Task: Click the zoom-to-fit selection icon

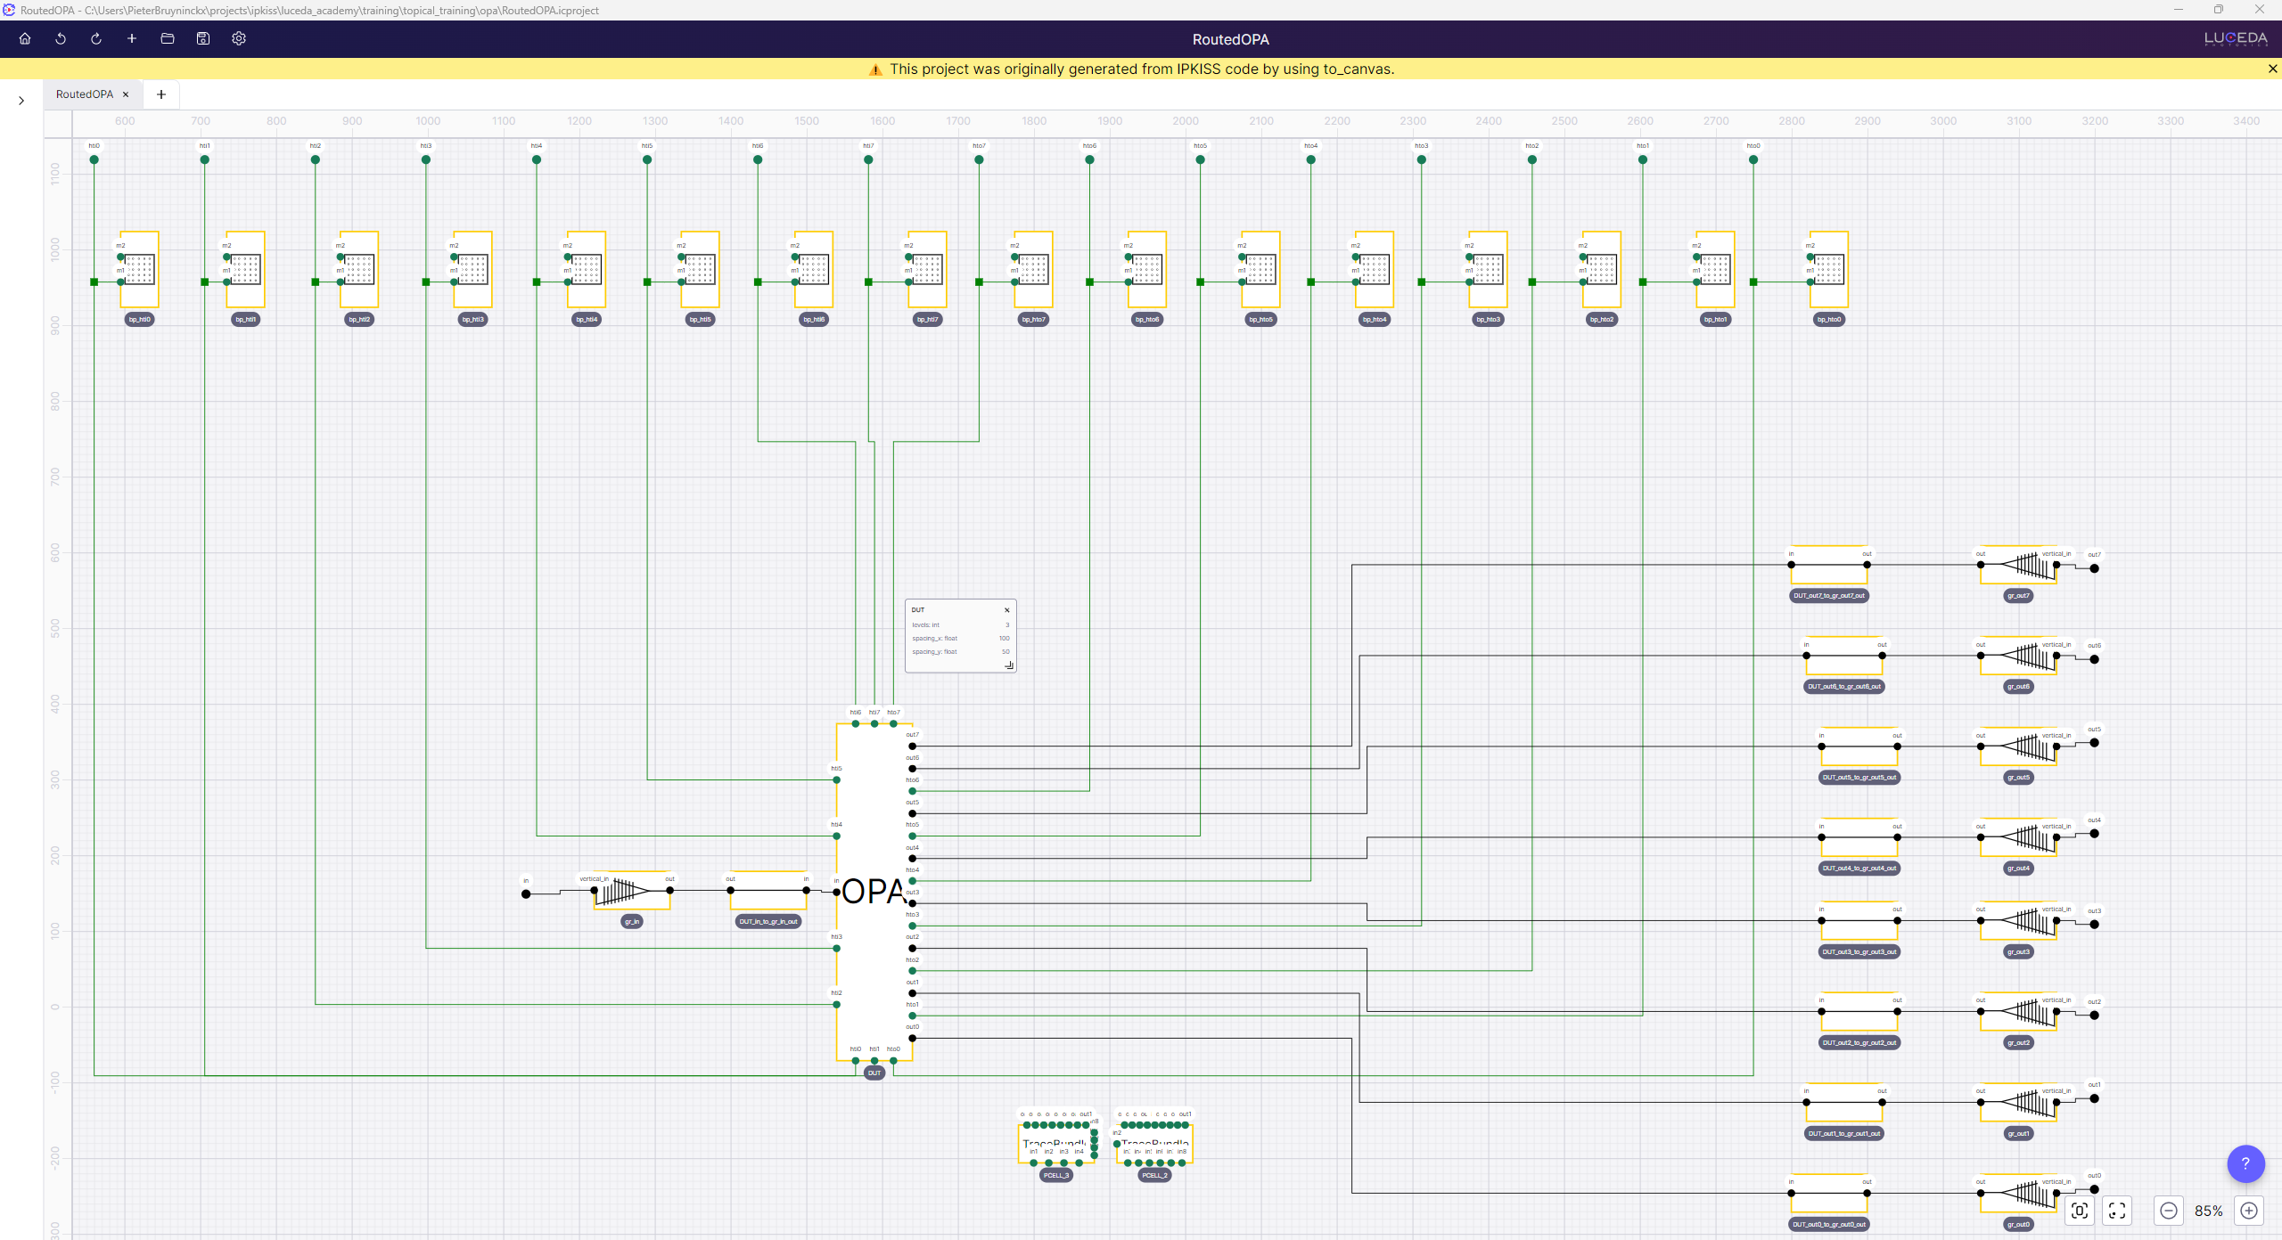Action: pyautogui.click(x=2080, y=1211)
